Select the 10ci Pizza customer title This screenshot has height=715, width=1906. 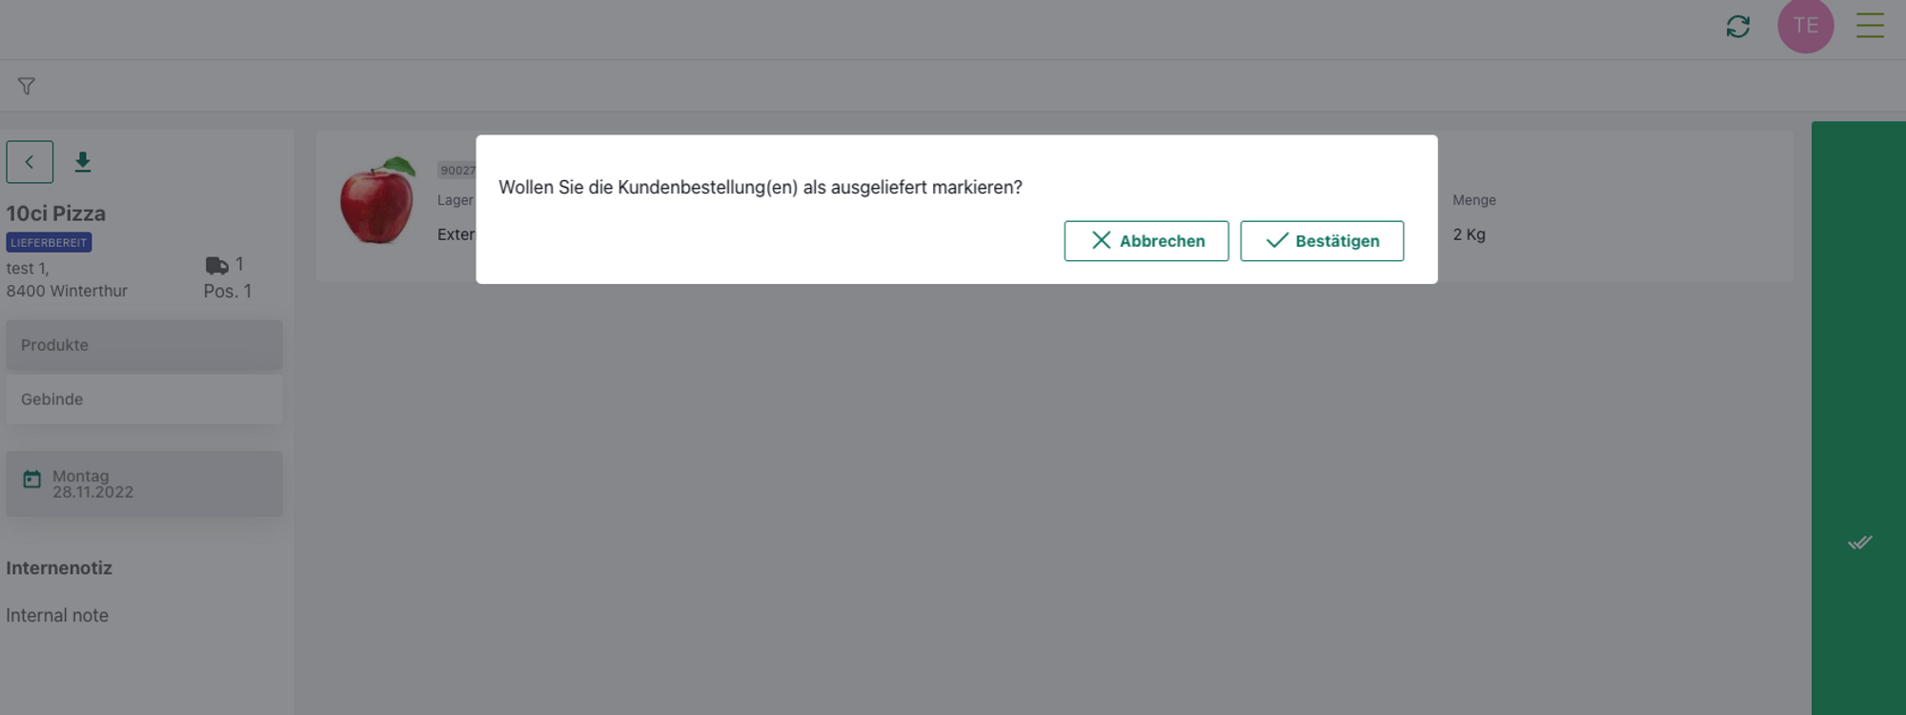(x=56, y=214)
